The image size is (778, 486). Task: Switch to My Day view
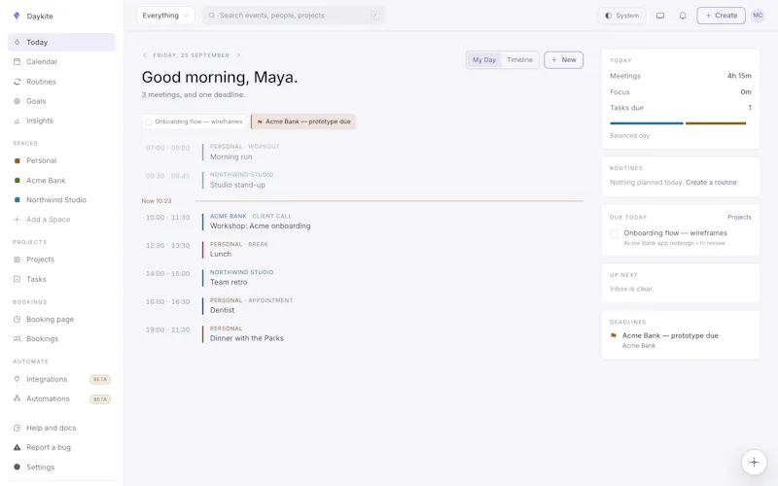point(483,60)
